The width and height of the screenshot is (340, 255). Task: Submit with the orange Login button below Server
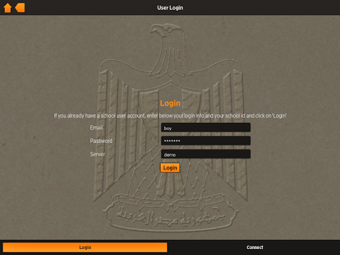coord(170,168)
